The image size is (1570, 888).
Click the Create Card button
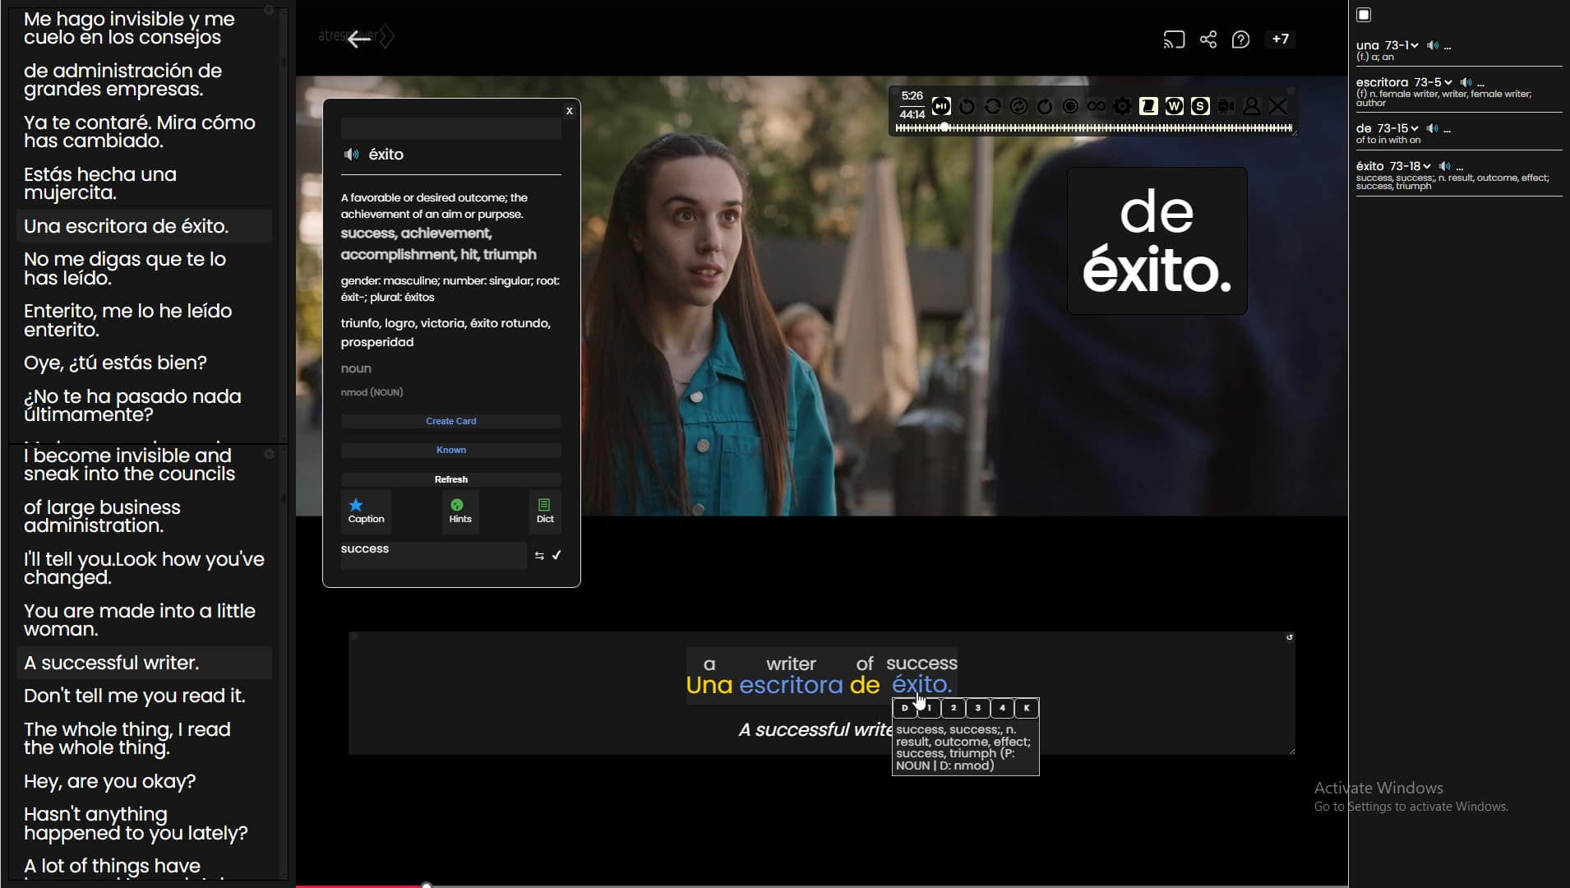(450, 421)
